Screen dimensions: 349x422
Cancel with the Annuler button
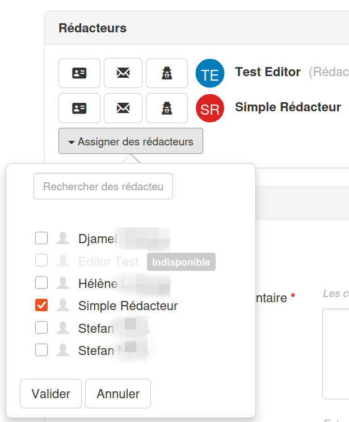pos(118,394)
